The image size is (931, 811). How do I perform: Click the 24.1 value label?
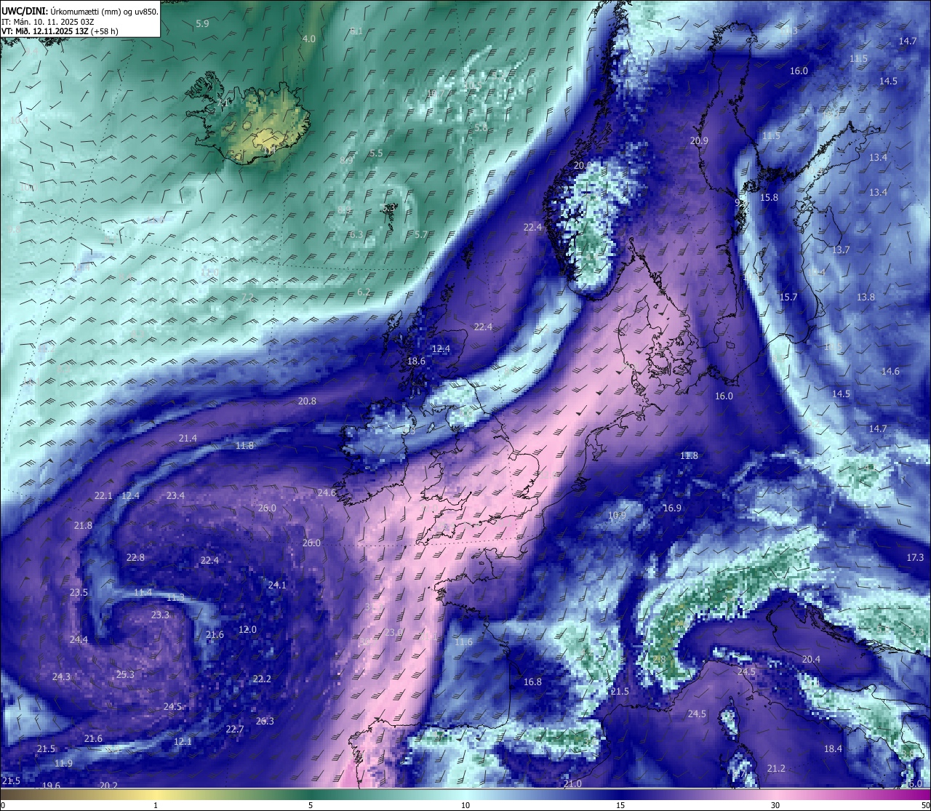pyautogui.click(x=277, y=586)
